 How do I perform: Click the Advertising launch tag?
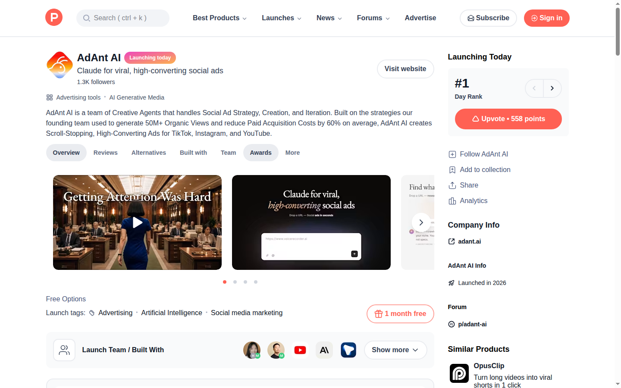point(115,313)
